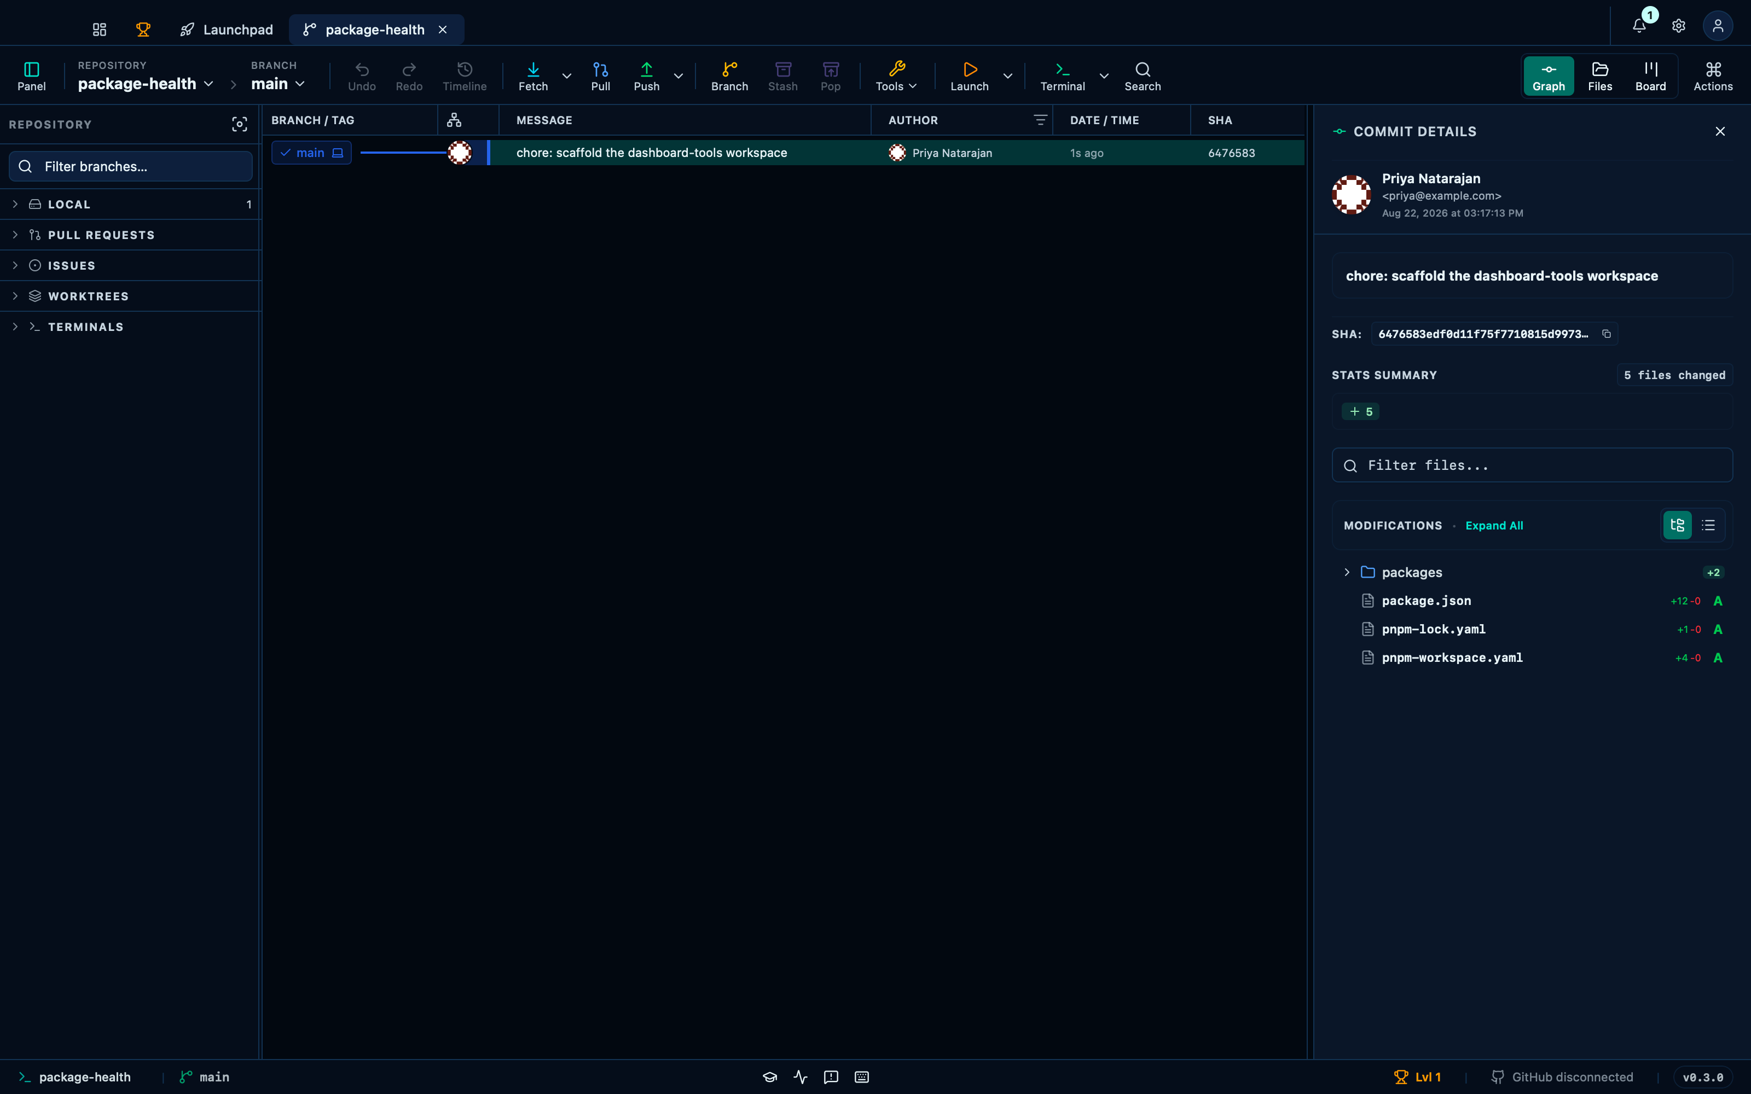Expand the ISSUES section

130,265
